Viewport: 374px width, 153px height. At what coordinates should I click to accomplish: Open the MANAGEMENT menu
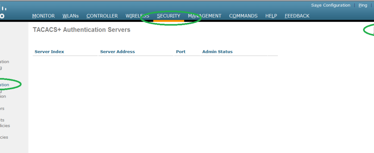(205, 16)
